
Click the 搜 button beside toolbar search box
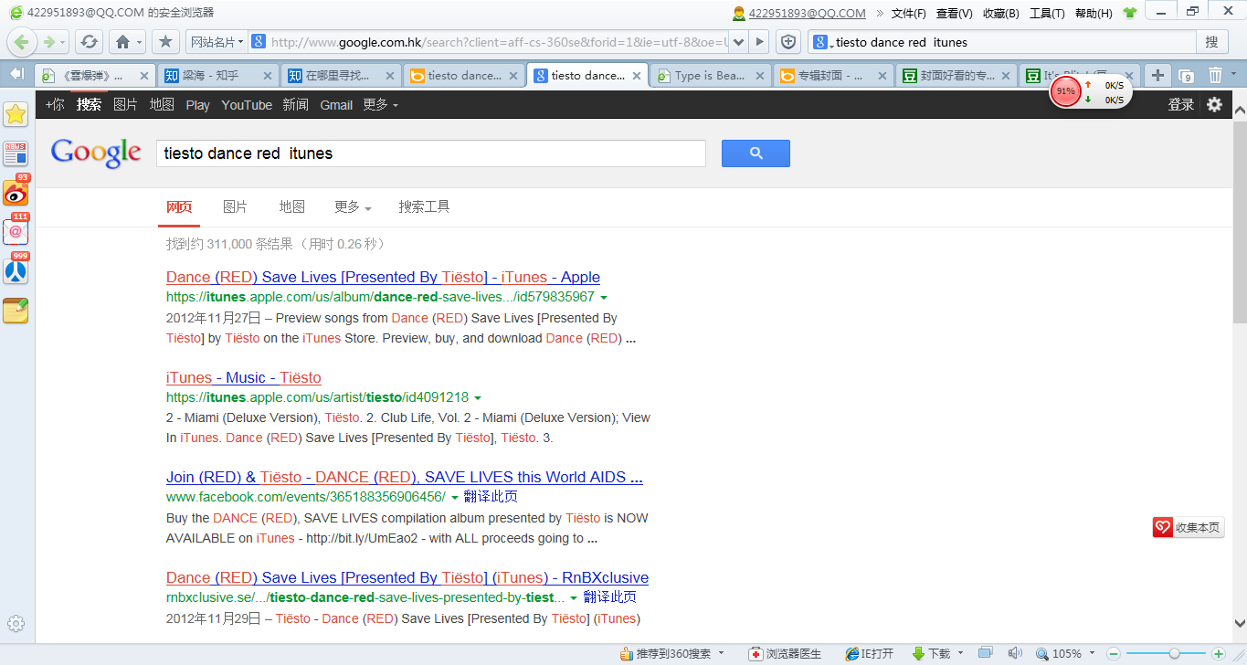[x=1211, y=42]
